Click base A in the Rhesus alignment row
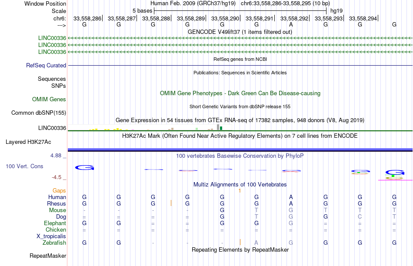The height and width of the screenshot is (266, 413). point(291,203)
